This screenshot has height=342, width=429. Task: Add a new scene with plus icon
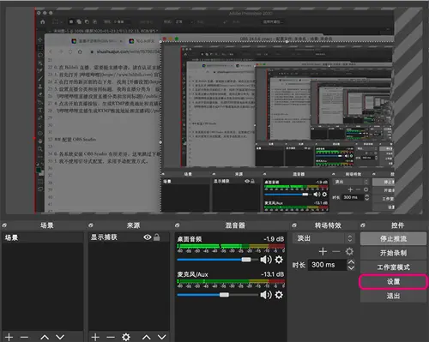click(x=9, y=337)
